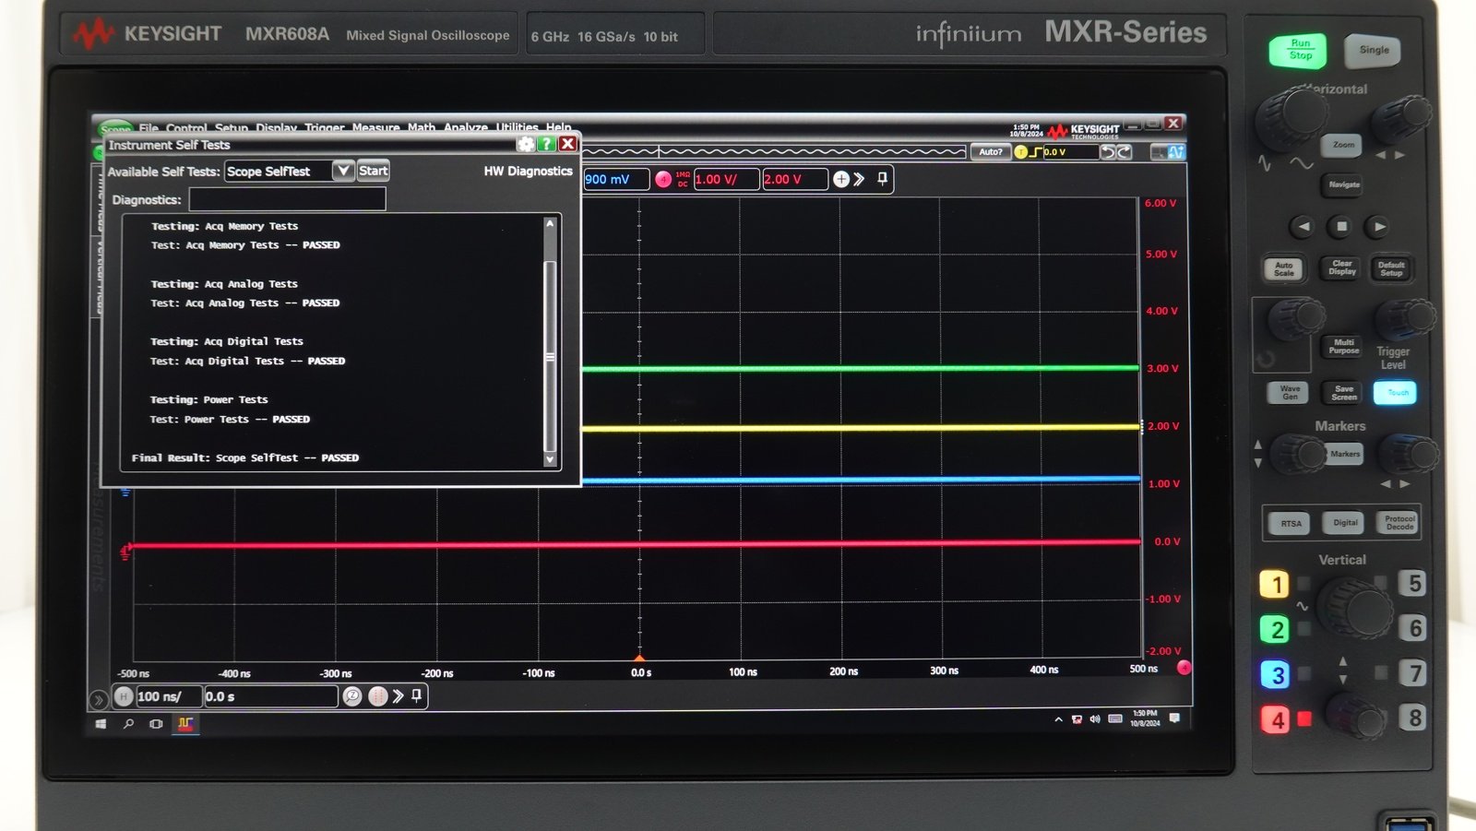Show hidden system tray icons
This screenshot has height=831, width=1476.
(x=1058, y=719)
